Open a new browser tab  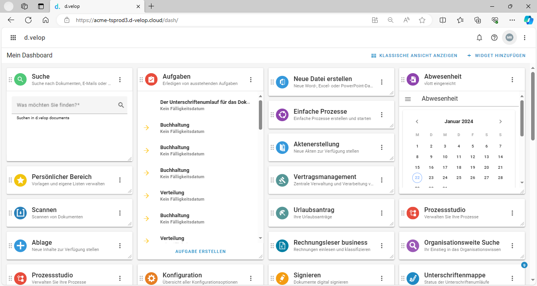[151, 6]
